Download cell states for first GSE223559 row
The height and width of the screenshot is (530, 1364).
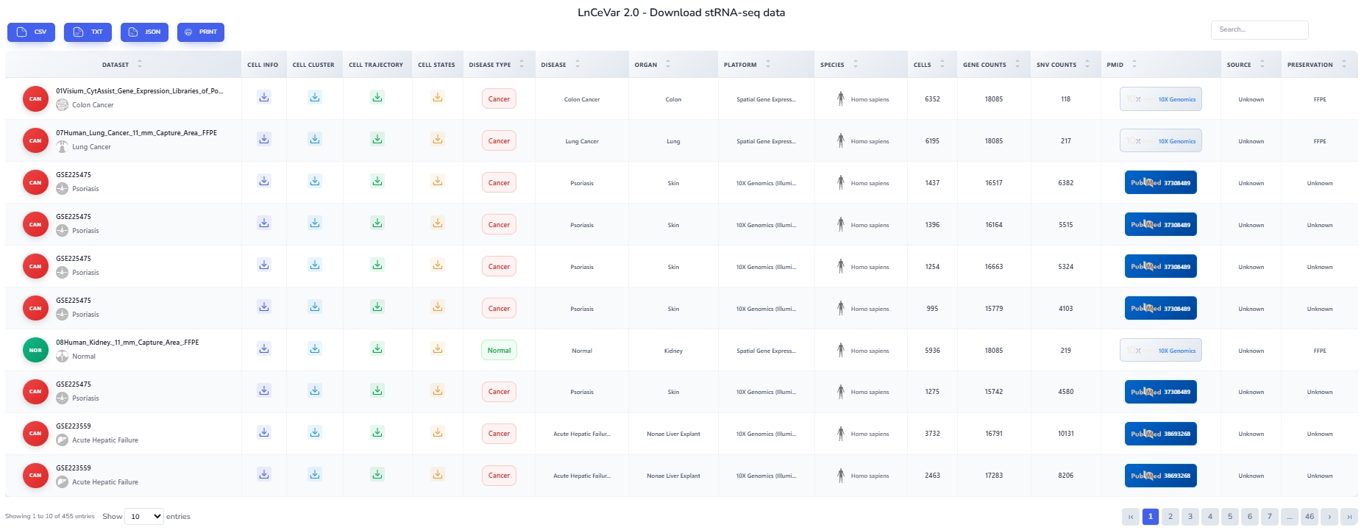pyautogui.click(x=437, y=433)
